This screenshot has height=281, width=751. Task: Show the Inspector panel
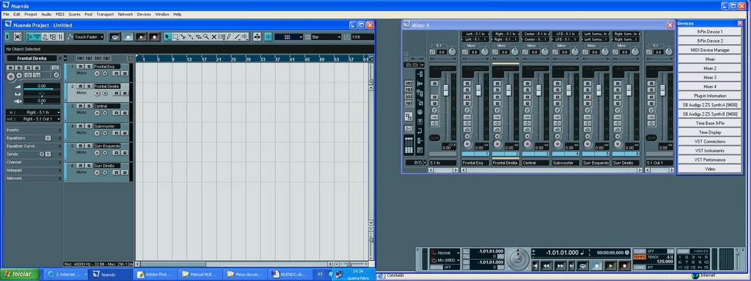tap(30, 37)
